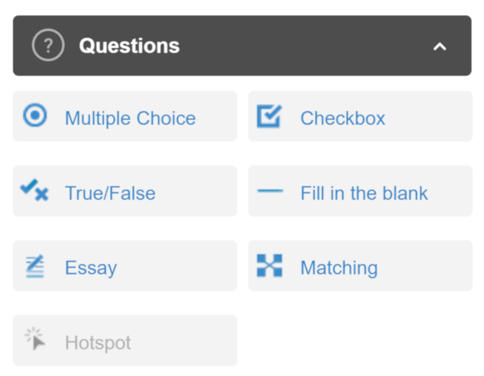
Task: Click the Multiple Choice radio icon
Action: [x=35, y=116]
